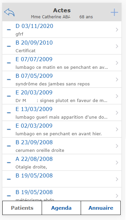Go back using the arrow icon
126x220 pixels.
tap(9, 12)
